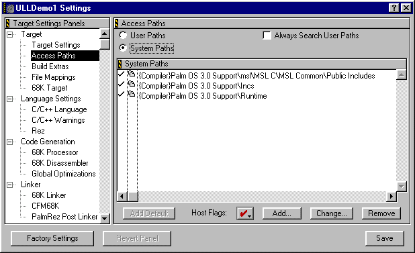The image size is (415, 253).
Task: Toggle checkmark for MSL Common Public Includes path
Action: (122, 74)
